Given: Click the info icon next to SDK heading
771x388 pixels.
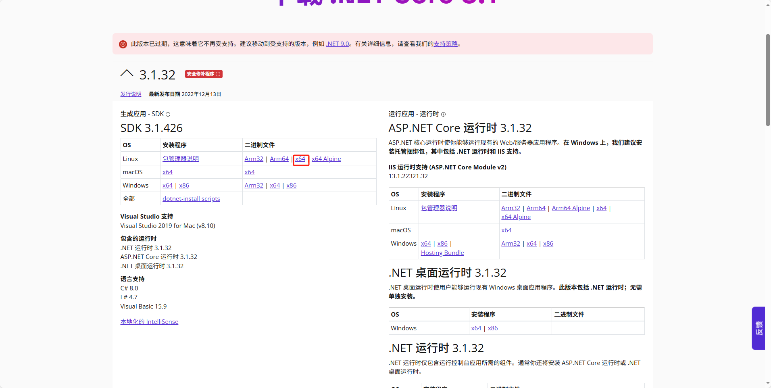Looking at the screenshot, I should 168,115.
